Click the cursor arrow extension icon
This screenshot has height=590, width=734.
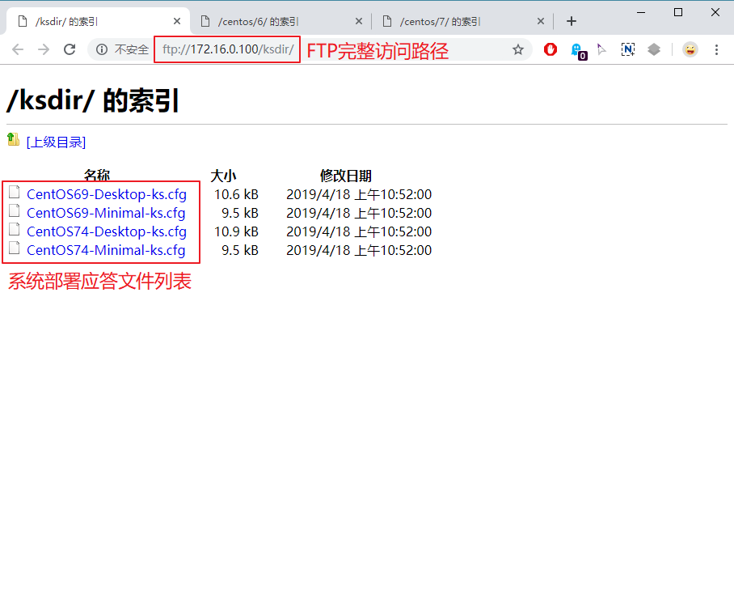[602, 49]
